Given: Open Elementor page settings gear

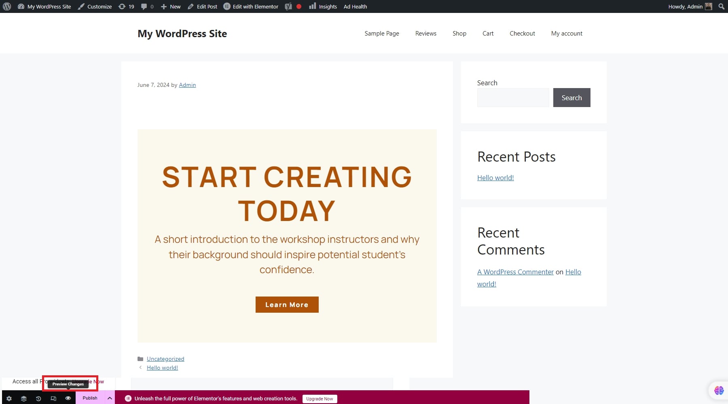Looking at the screenshot, I should pyautogui.click(x=9, y=398).
